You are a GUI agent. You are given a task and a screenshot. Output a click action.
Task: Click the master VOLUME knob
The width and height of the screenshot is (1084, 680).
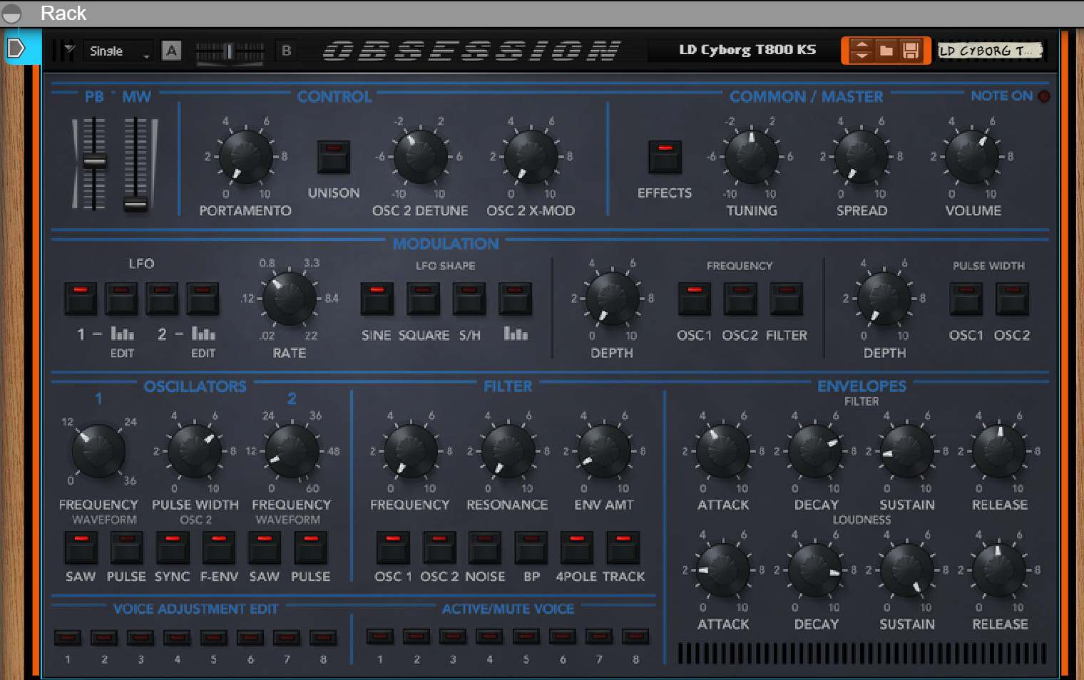click(x=973, y=157)
